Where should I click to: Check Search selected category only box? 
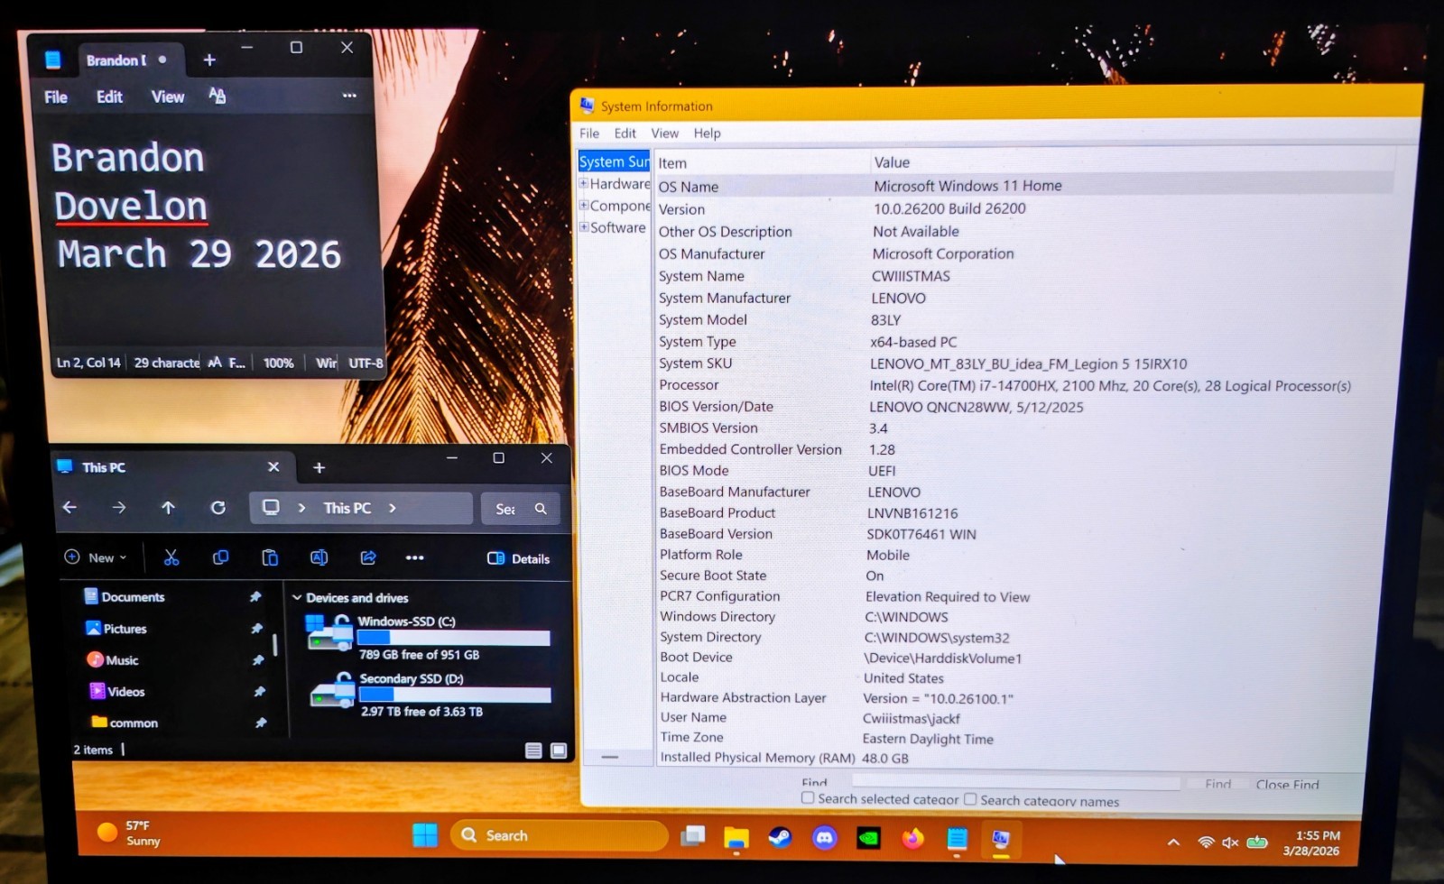[x=808, y=797]
